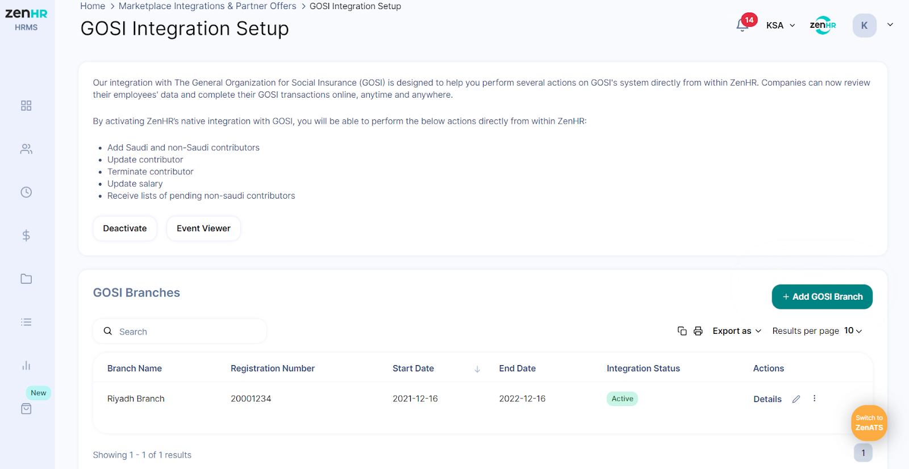The width and height of the screenshot is (909, 469).
Task: Click the End Date column header
Action: [x=518, y=368]
